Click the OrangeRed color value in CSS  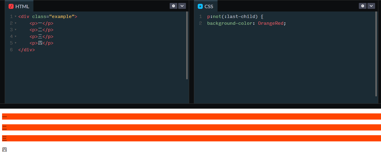coord(270,23)
